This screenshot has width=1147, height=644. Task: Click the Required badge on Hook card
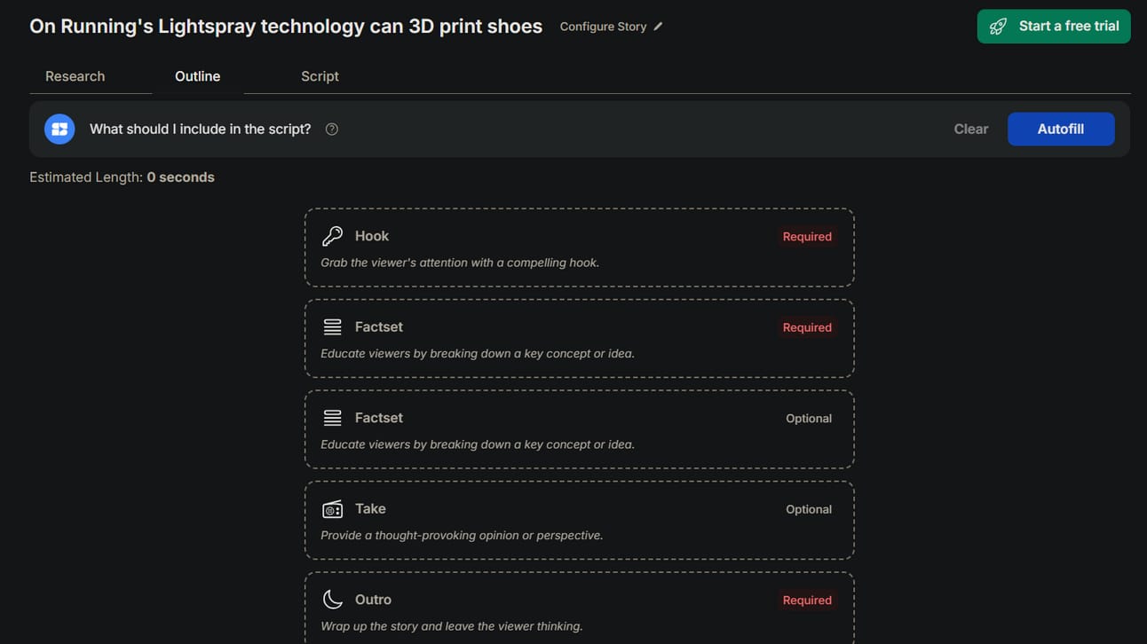807,237
